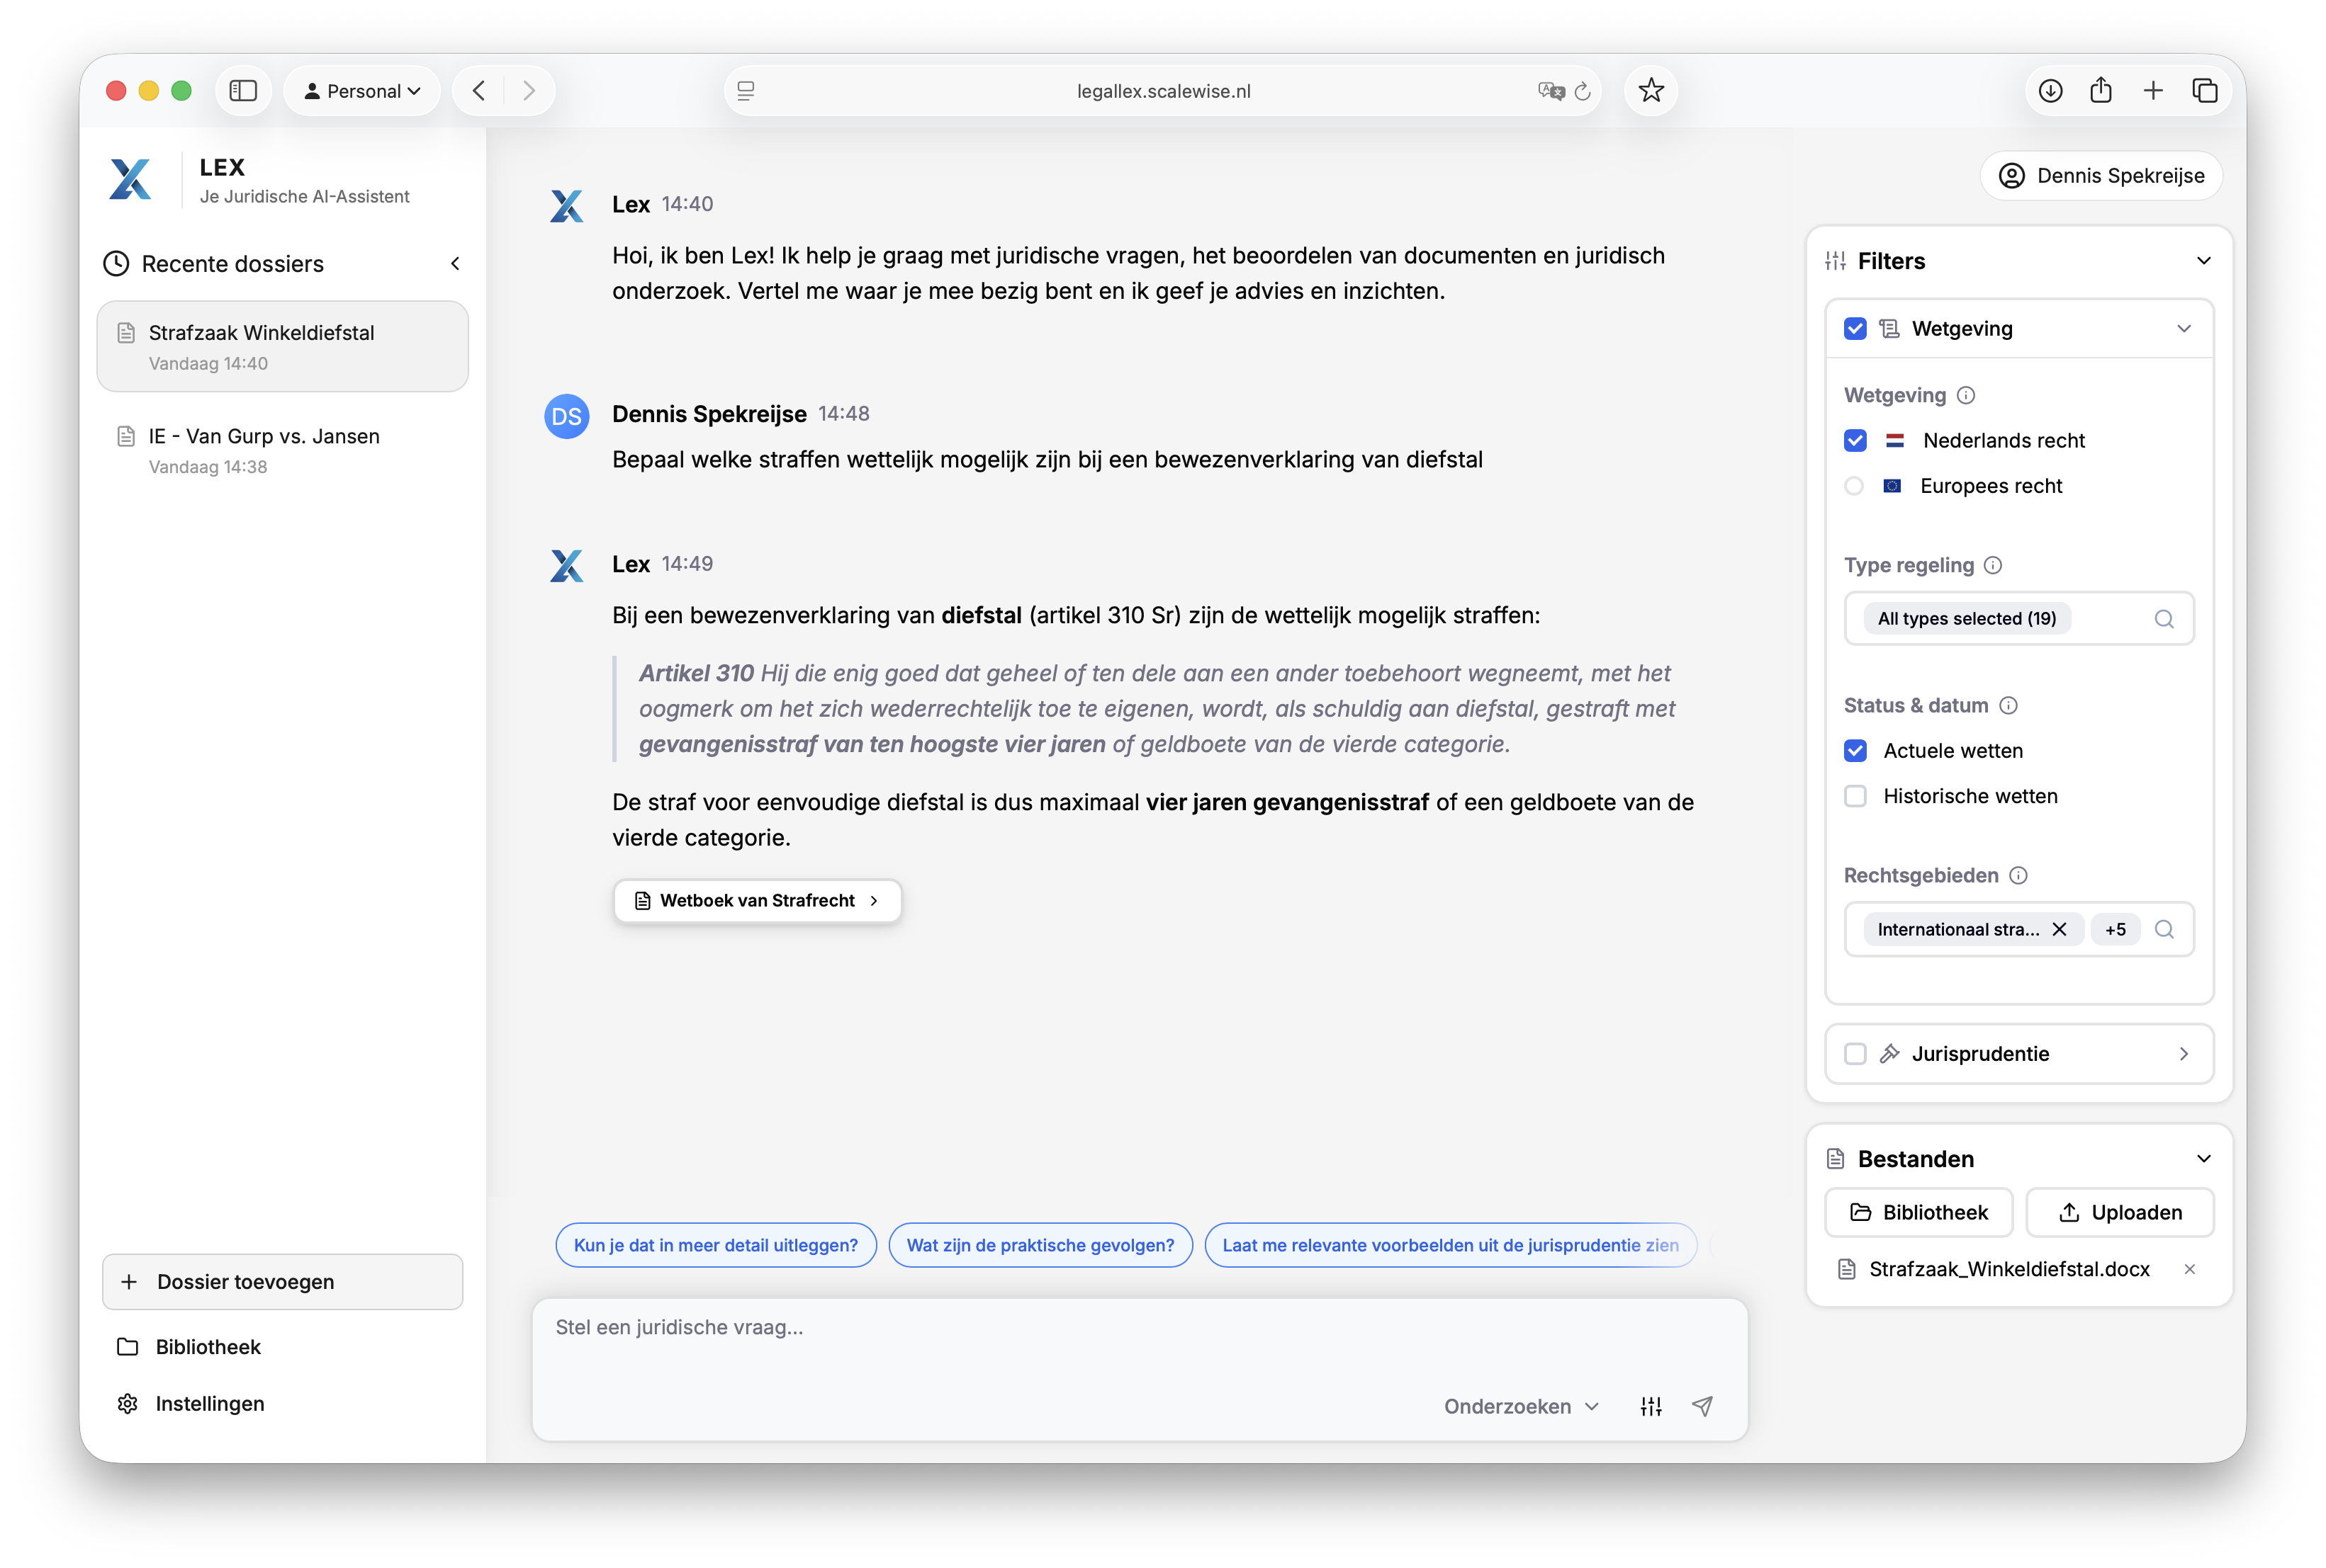The height and width of the screenshot is (1568, 2326).
Task: Show tab overview icon
Action: click(x=2205, y=91)
